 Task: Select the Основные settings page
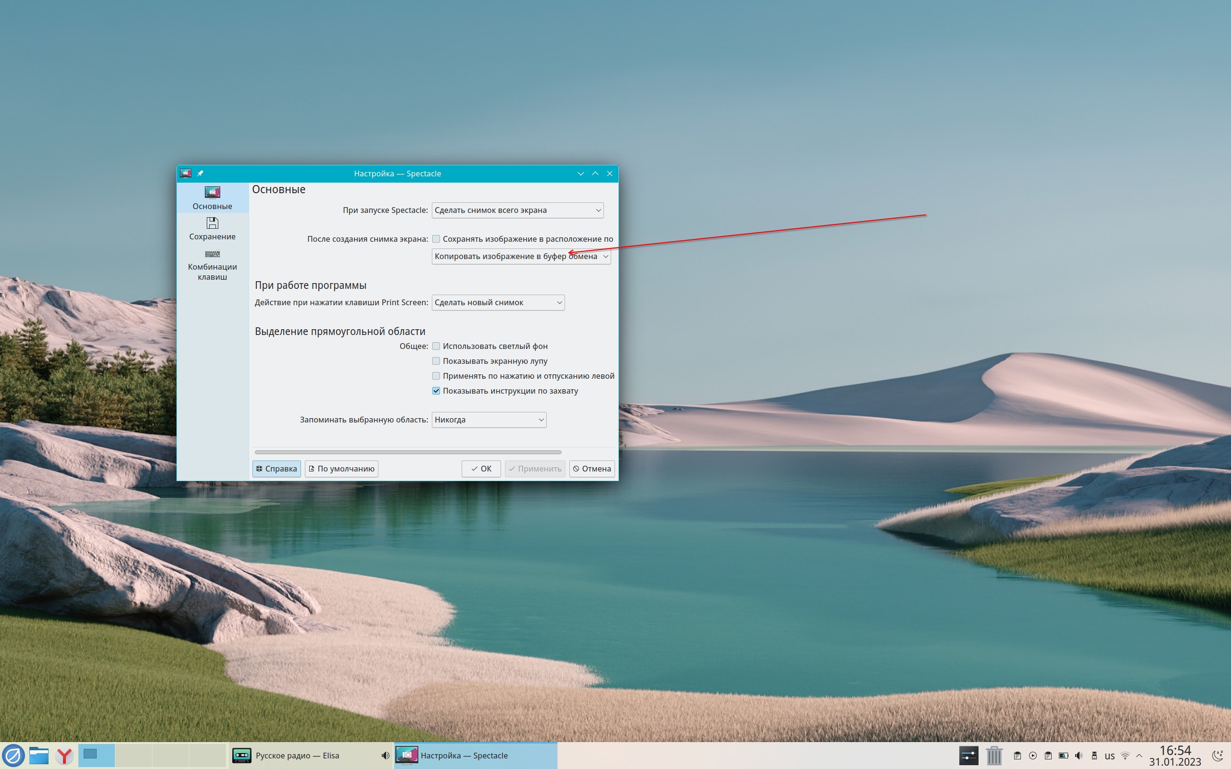[212, 198]
